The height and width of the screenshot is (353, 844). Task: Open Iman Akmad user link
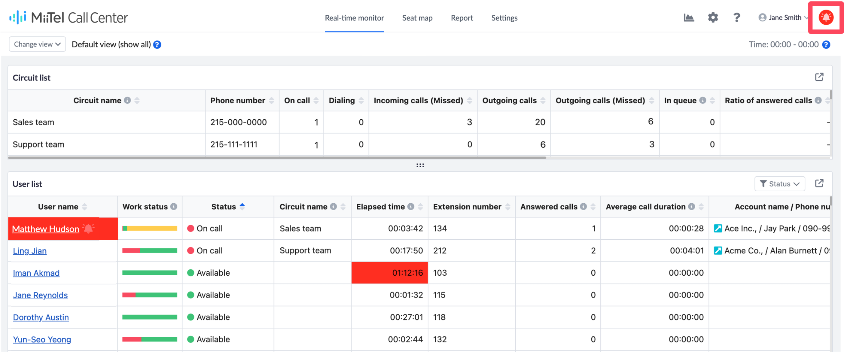(36, 273)
